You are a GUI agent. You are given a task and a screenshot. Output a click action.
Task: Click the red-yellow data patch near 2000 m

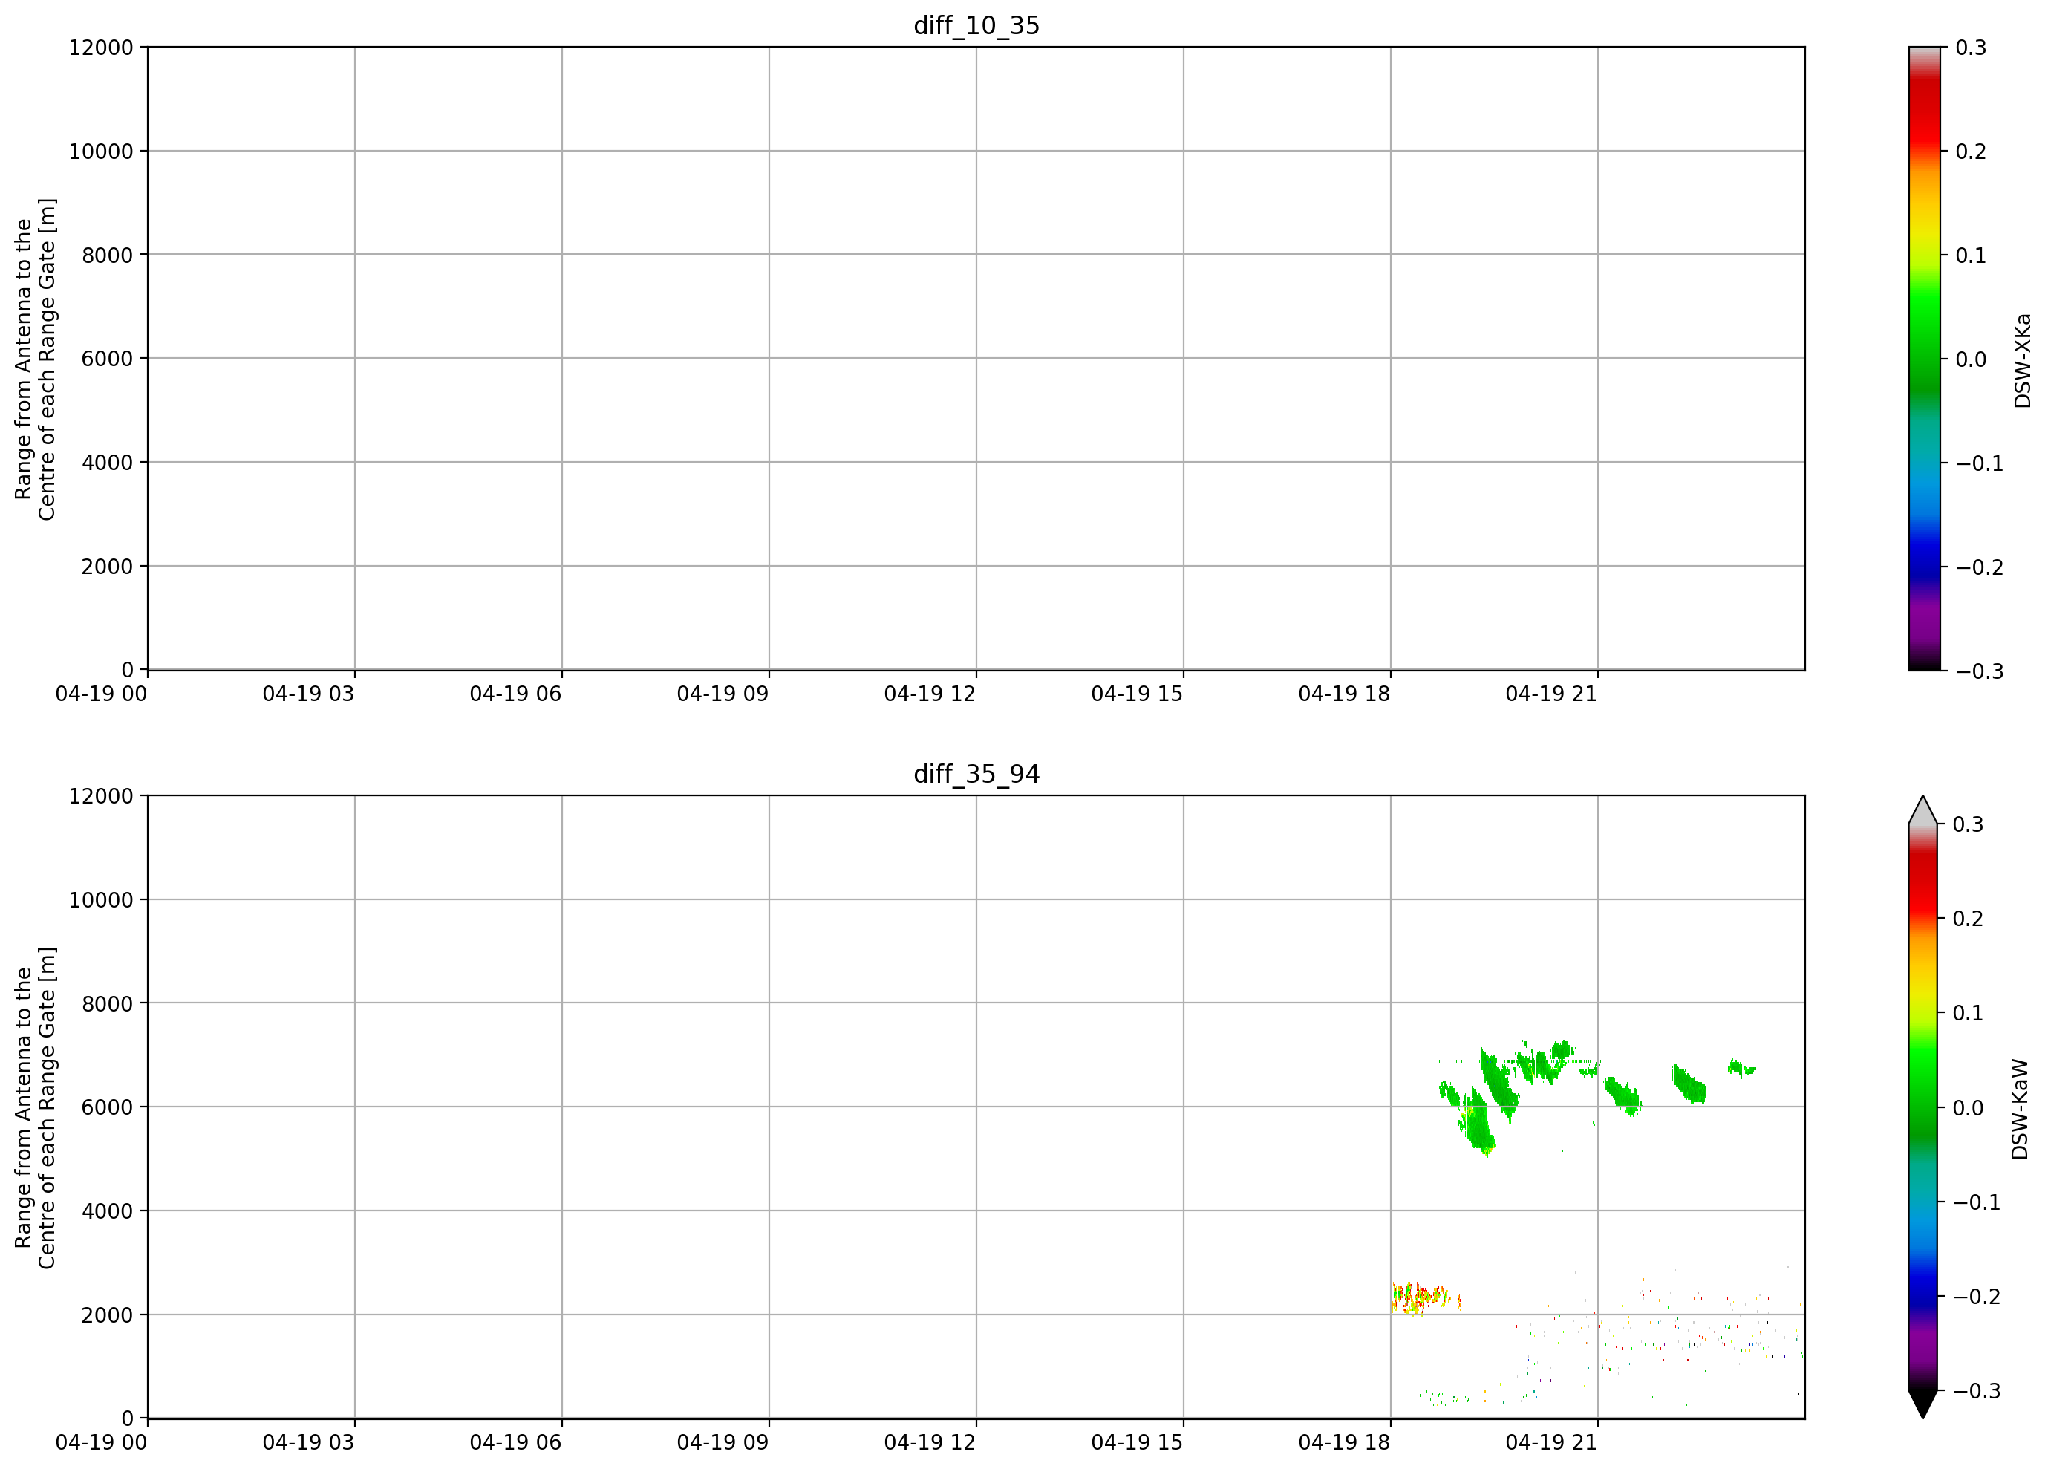click(x=1426, y=1297)
